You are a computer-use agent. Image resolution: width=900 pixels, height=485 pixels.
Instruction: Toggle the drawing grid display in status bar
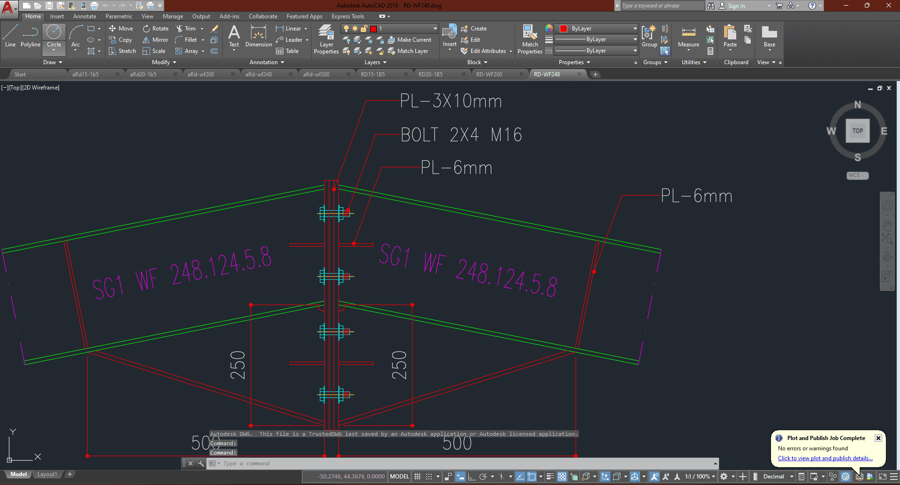(417, 477)
